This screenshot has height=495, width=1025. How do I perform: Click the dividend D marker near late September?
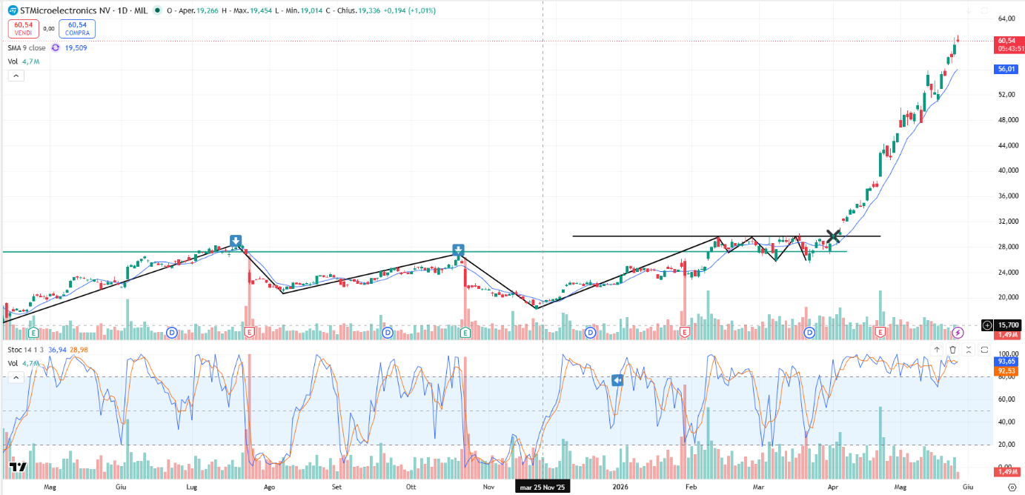[x=388, y=333]
